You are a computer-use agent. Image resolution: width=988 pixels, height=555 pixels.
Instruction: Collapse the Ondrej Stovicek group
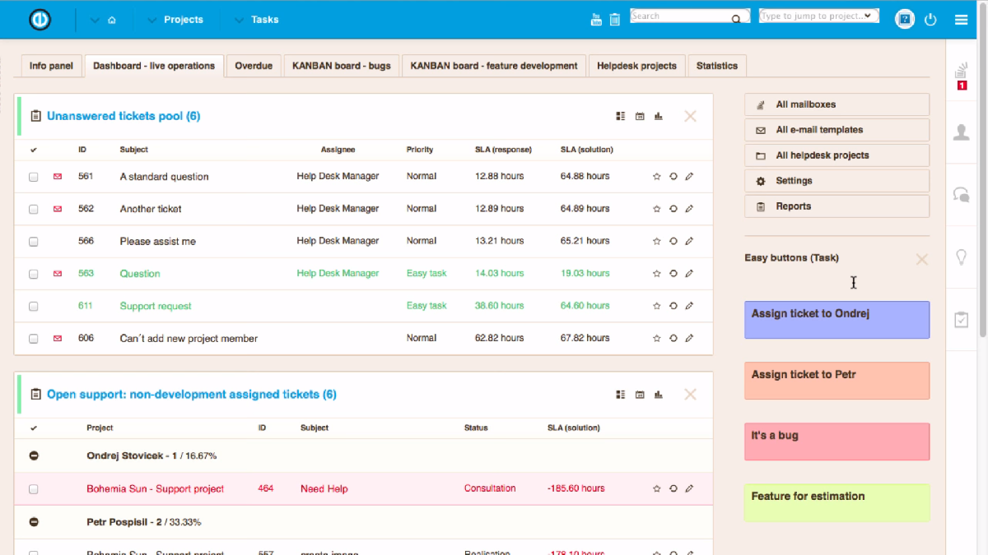click(x=34, y=456)
